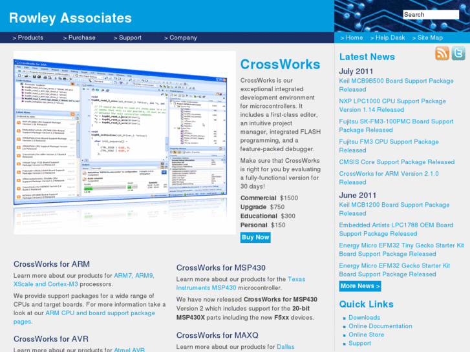Open the RSS feed icon
The image size is (470, 352).
pyautogui.click(x=442, y=53)
